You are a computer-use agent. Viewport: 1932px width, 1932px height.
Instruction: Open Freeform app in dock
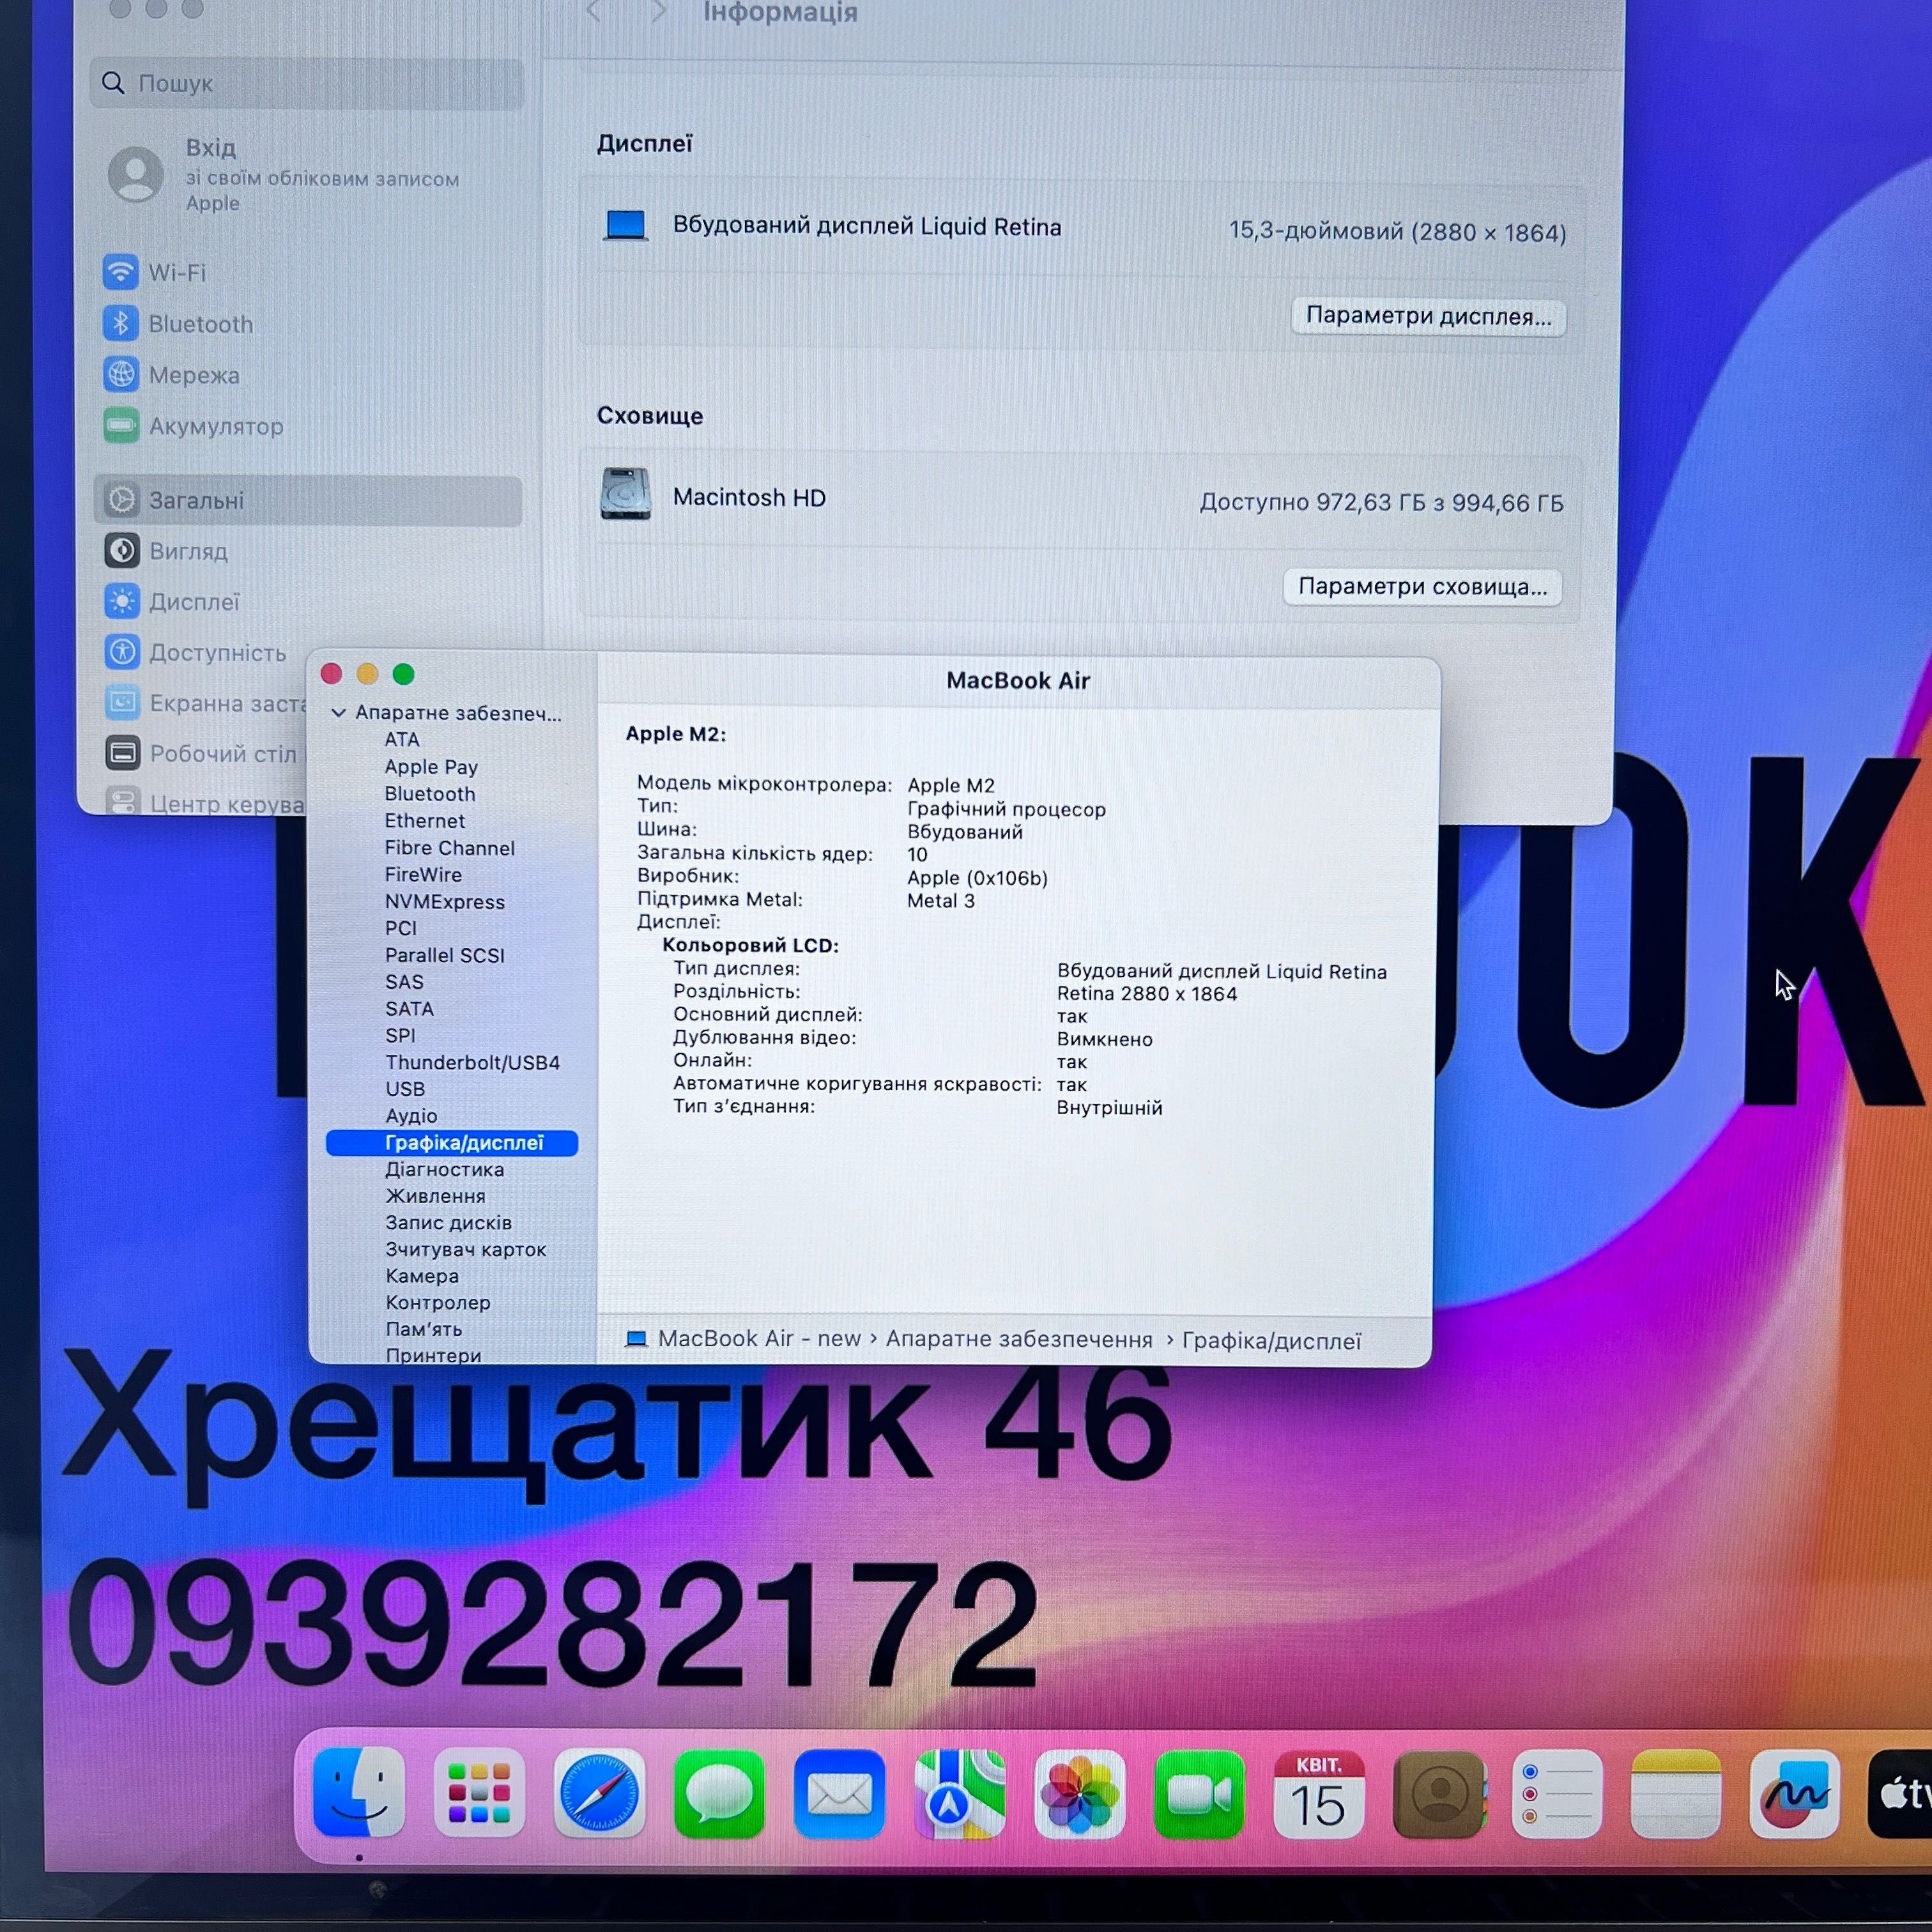pyautogui.click(x=1795, y=1794)
